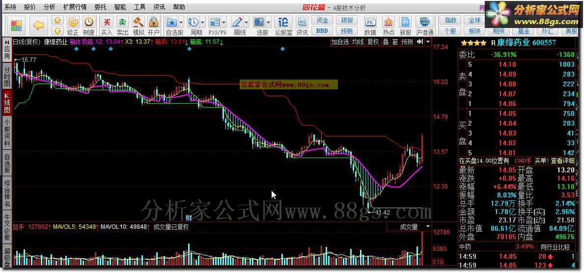The height and width of the screenshot is (273, 584).
Task: Switch to the 牛叉诊股 side tab
Action: pos(7,227)
